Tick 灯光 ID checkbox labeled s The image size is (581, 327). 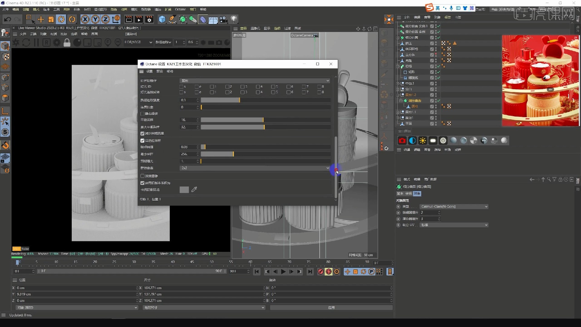click(x=181, y=87)
